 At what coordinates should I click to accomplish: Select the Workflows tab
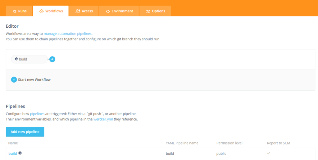51,11
